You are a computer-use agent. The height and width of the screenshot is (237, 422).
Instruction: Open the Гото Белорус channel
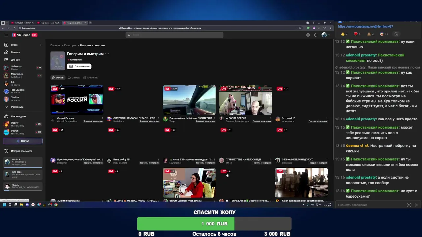pos(23,91)
